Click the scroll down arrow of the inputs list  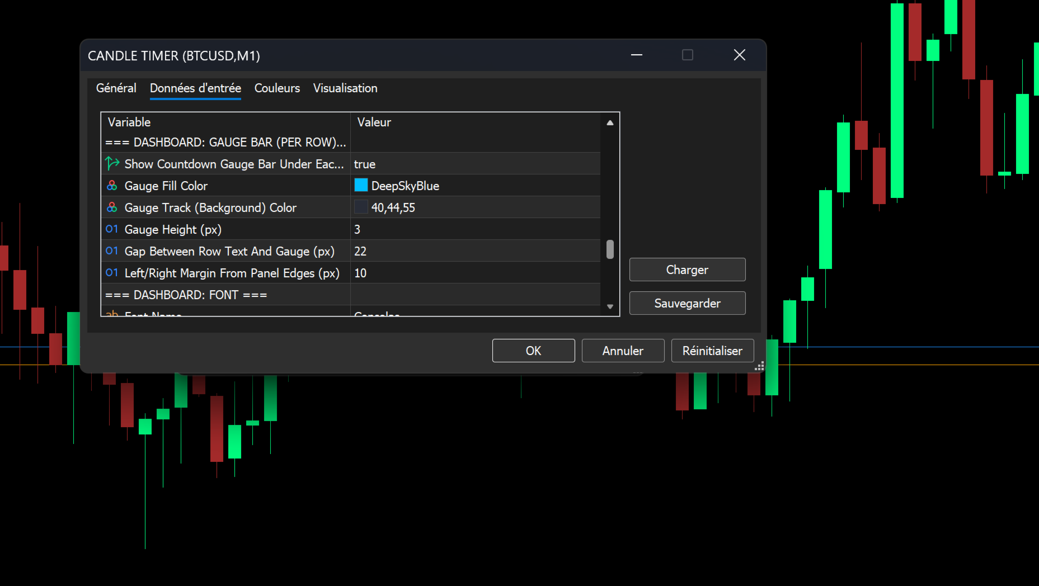point(610,306)
